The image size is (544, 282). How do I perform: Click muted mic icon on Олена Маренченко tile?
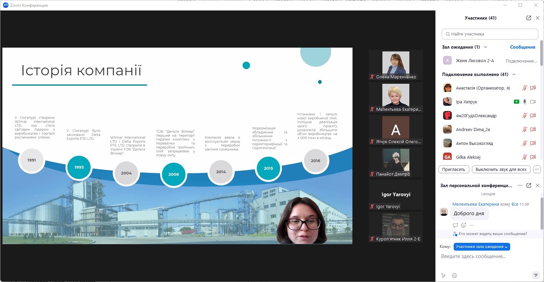(372, 77)
